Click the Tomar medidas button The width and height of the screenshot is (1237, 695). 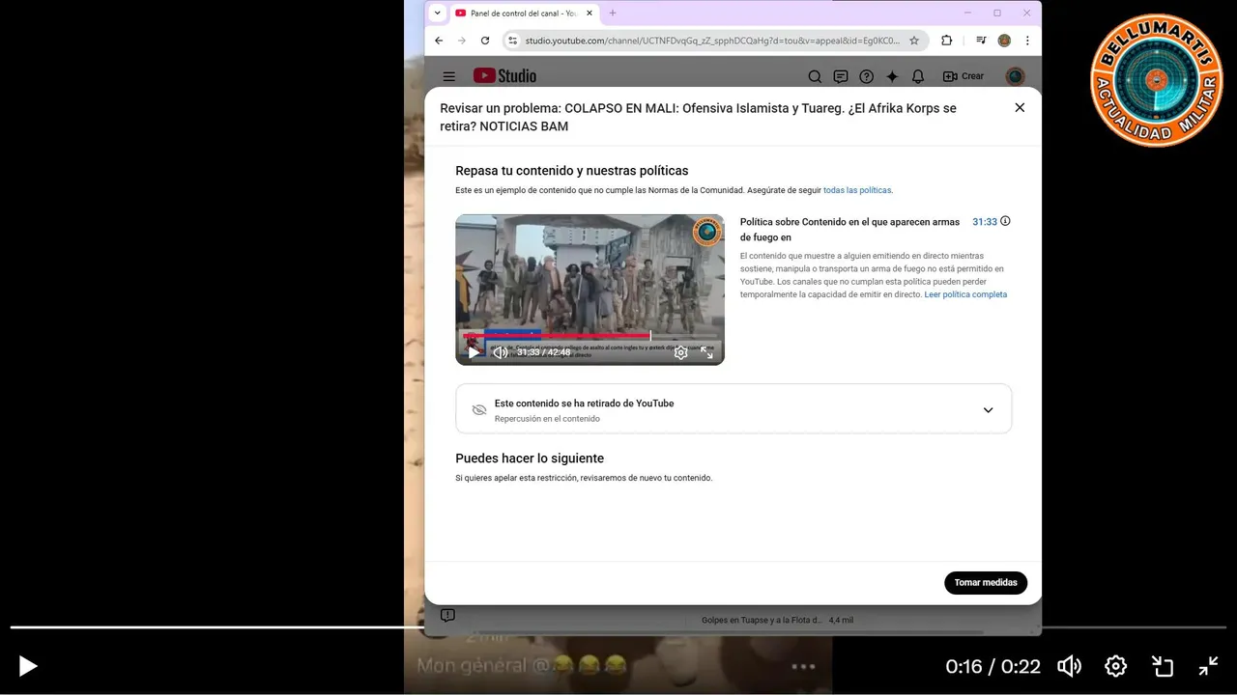pyautogui.click(x=986, y=583)
